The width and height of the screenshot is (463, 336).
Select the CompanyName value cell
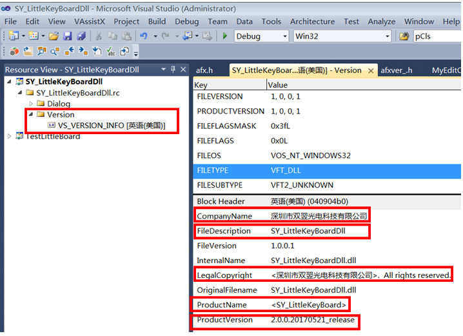[x=319, y=216]
